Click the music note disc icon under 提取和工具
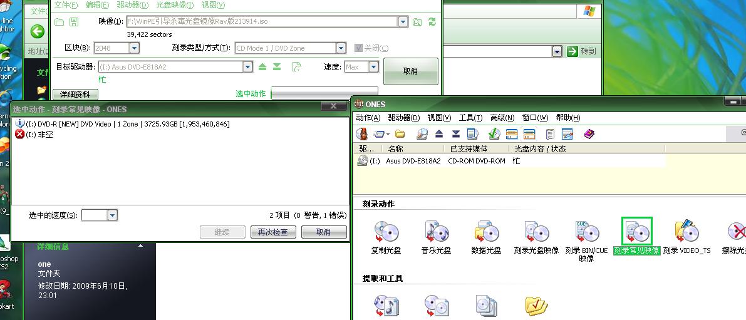 coord(386,306)
